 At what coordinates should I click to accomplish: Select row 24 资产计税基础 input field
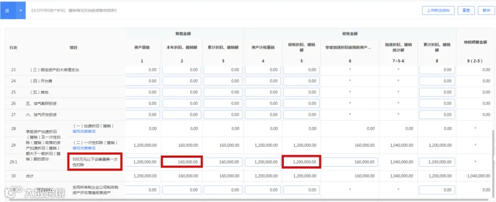coord(262,81)
